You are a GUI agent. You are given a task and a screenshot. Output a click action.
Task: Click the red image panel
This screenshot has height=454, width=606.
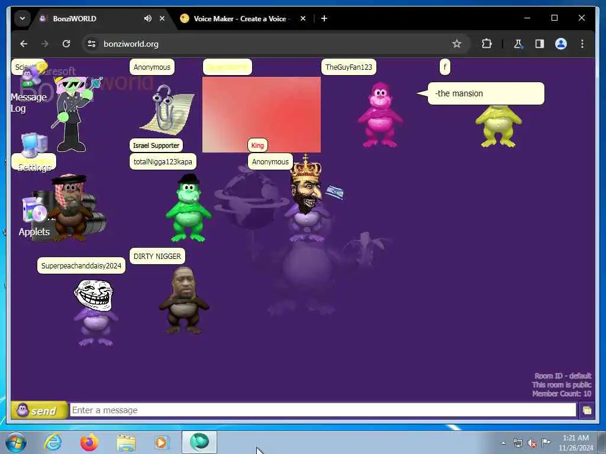point(261,115)
